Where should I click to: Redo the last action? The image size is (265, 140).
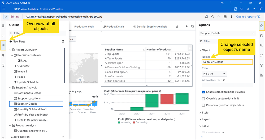219,16
